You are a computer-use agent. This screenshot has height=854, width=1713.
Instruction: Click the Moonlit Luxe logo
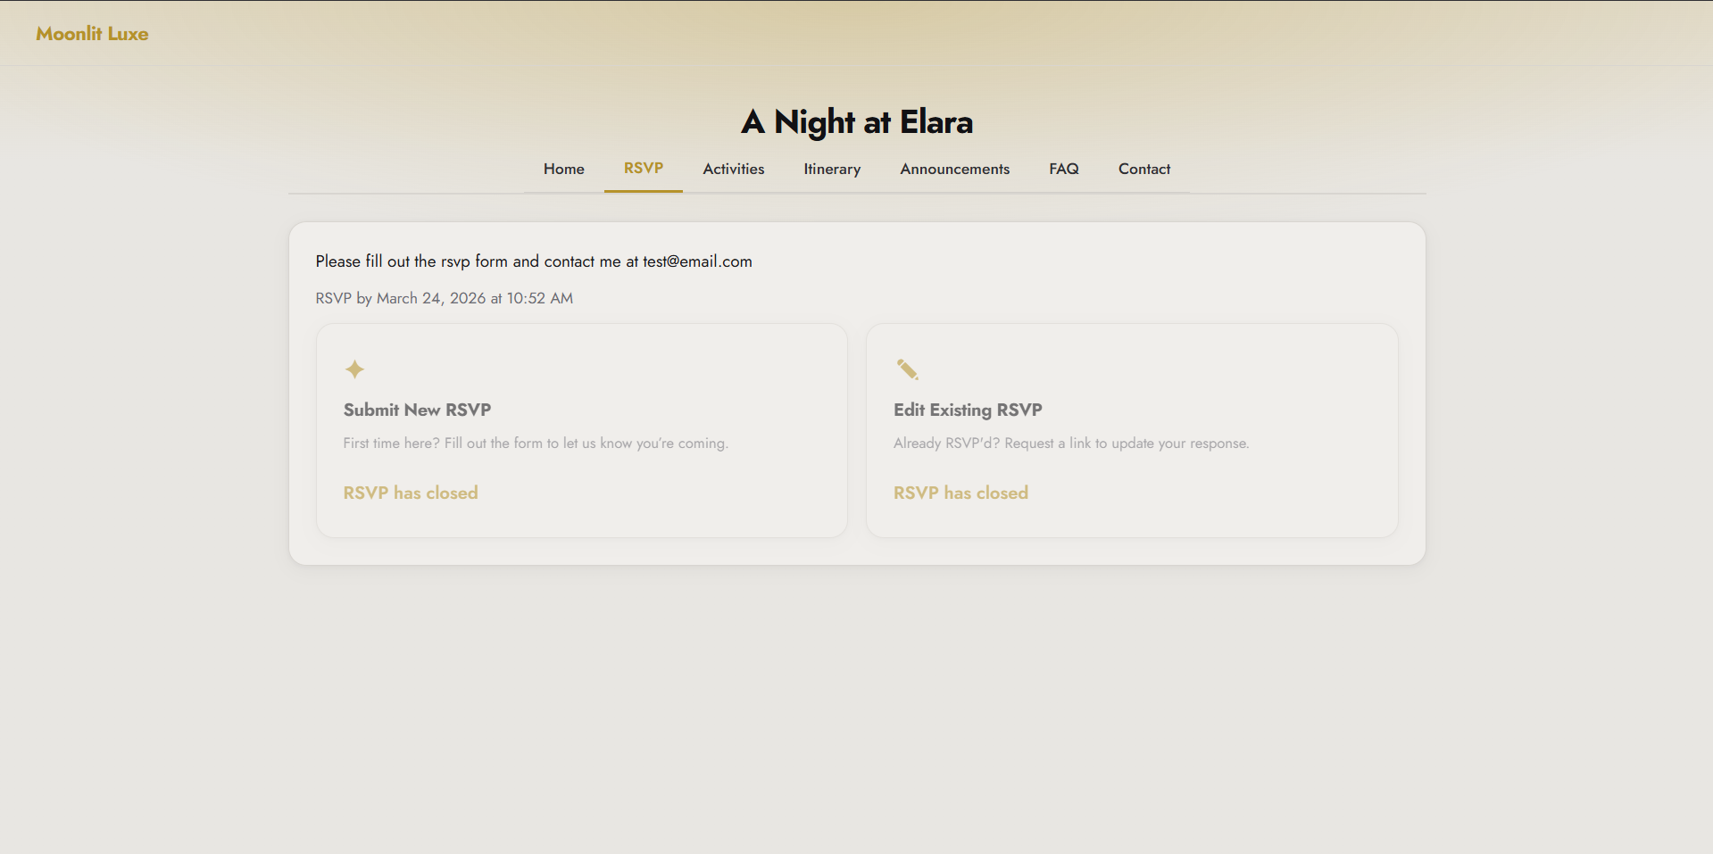[92, 34]
